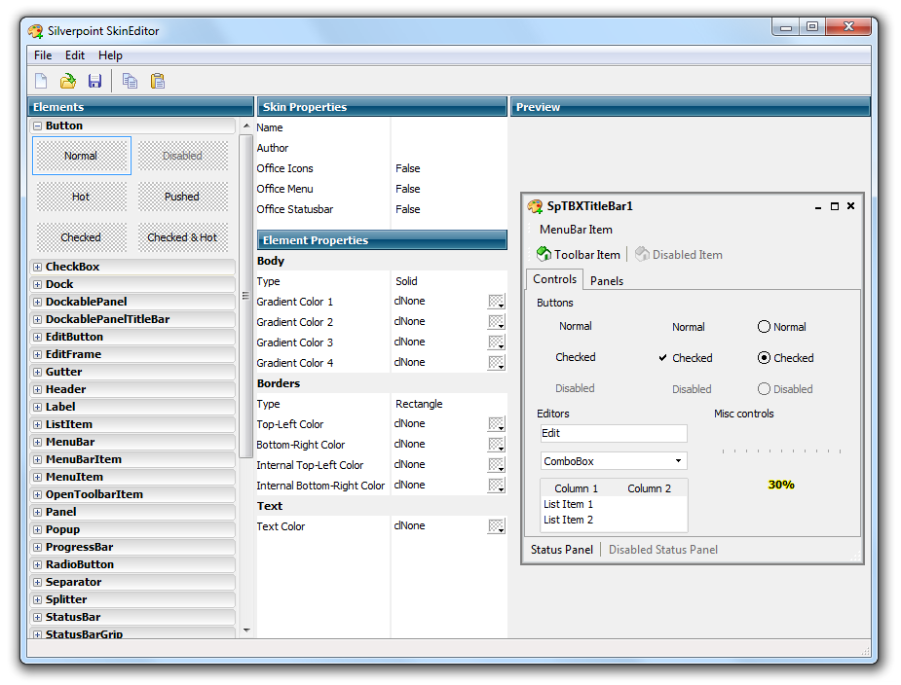The height and width of the screenshot is (685, 901).
Task: Click the Disabled Item icon in Preview
Action: [x=642, y=254]
